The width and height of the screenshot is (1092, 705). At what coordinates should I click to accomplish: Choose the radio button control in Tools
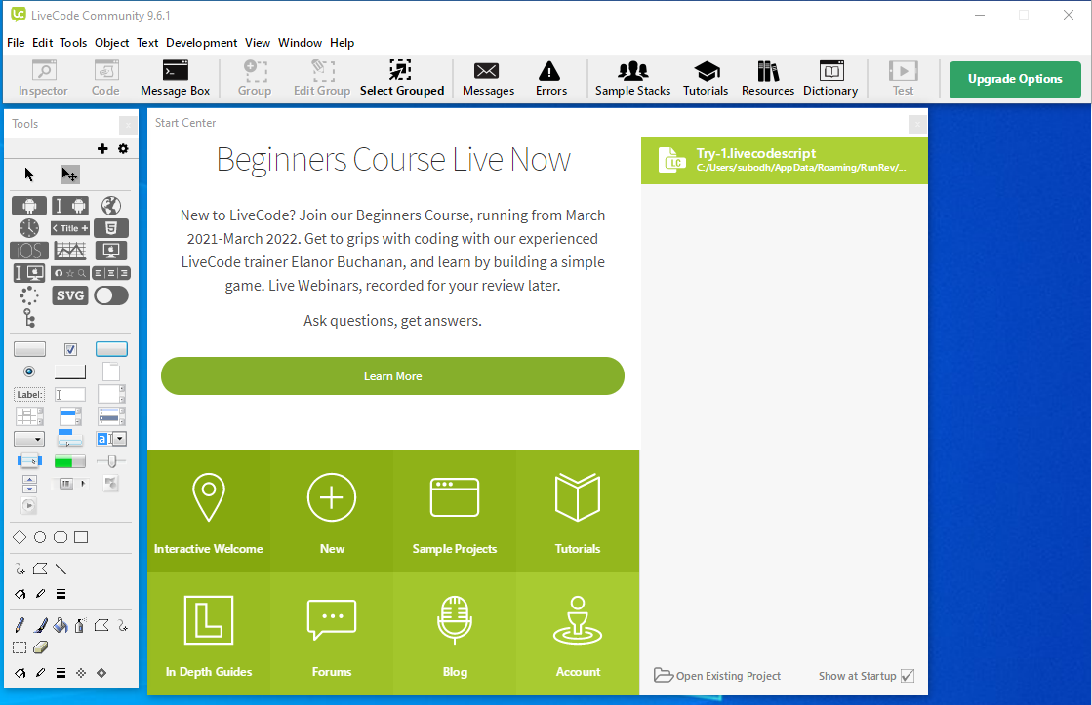(x=29, y=372)
